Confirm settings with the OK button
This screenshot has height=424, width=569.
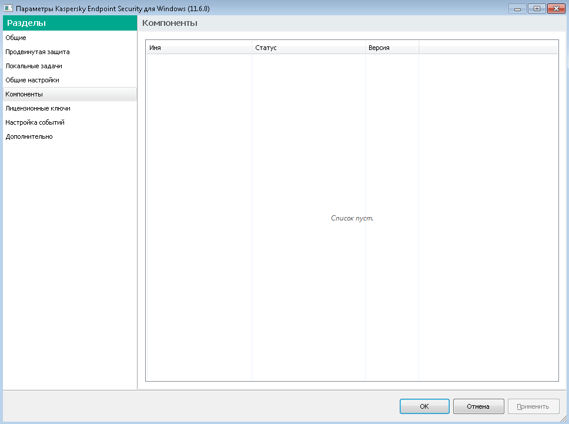pyautogui.click(x=424, y=406)
